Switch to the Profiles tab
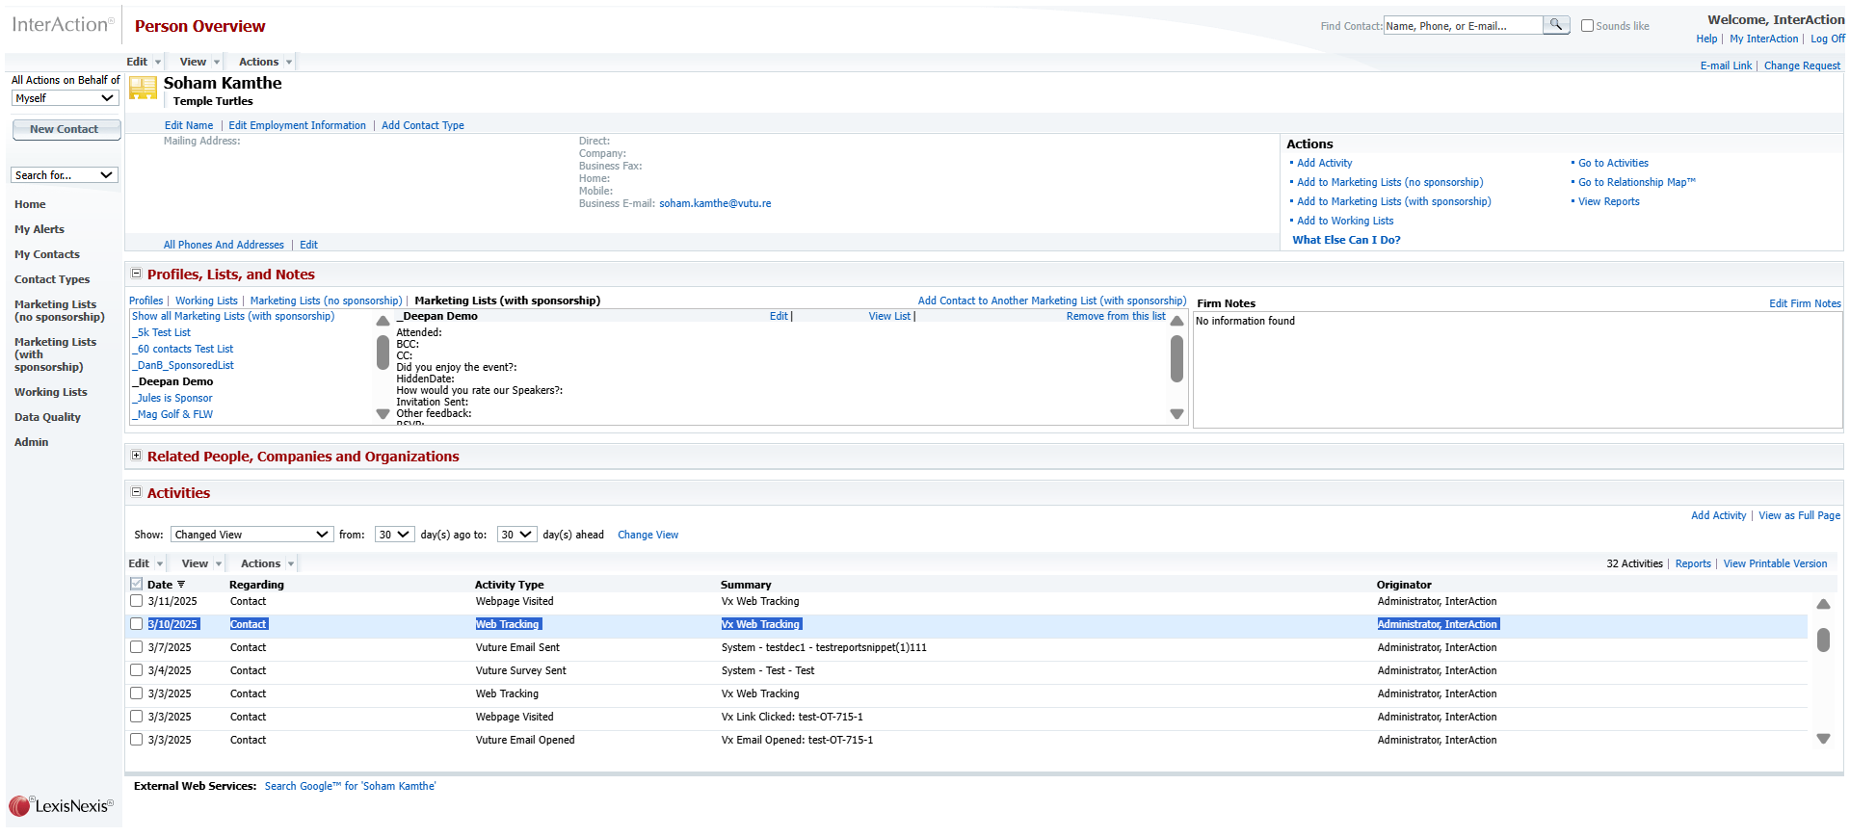Screen dimensions: 1850x837 pos(146,301)
